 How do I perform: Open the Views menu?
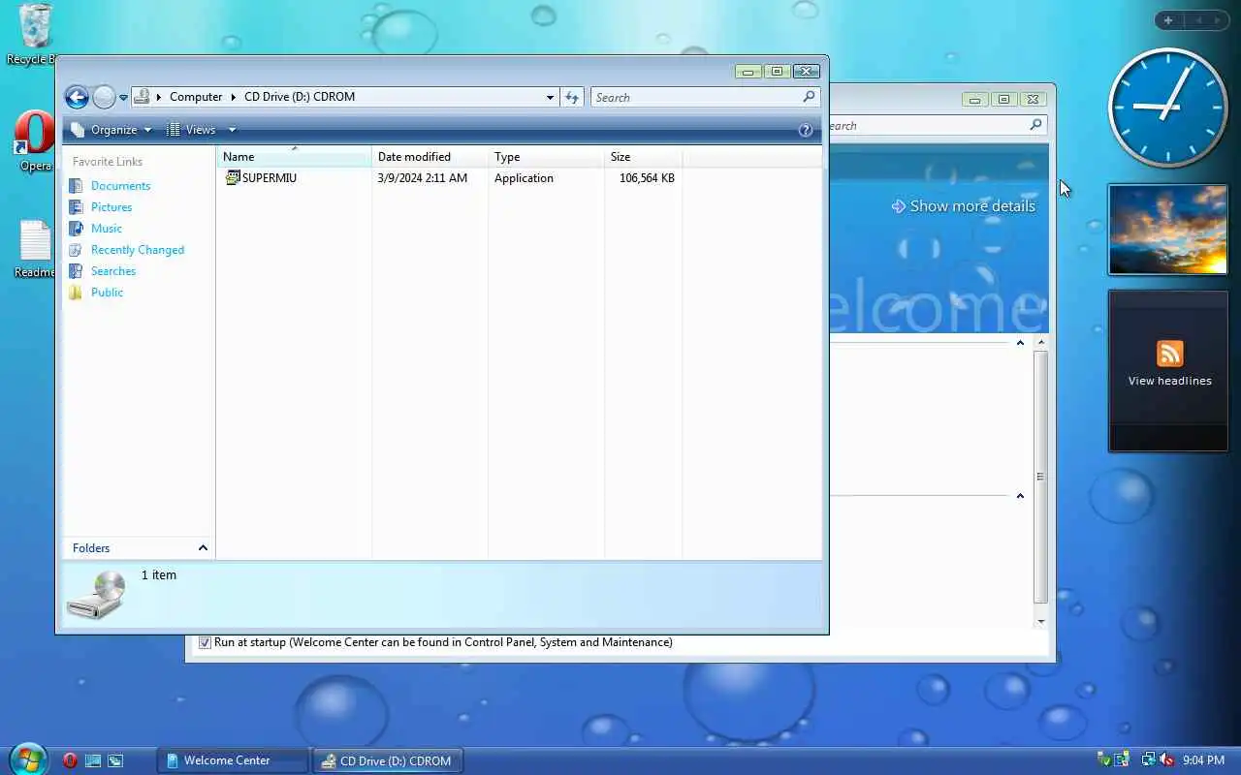point(192,130)
